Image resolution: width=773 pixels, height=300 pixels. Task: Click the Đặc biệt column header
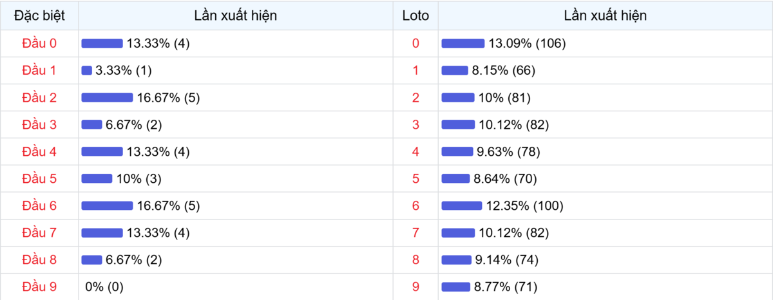coord(39,15)
